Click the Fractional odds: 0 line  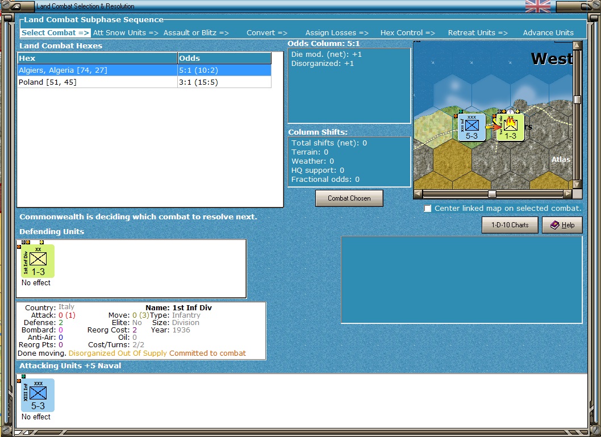pyautogui.click(x=325, y=180)
